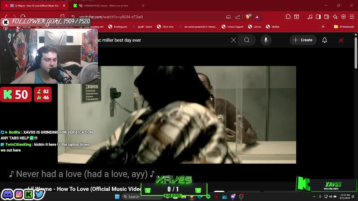Click the Windows taskbar Search box

[x=142, y=197]
